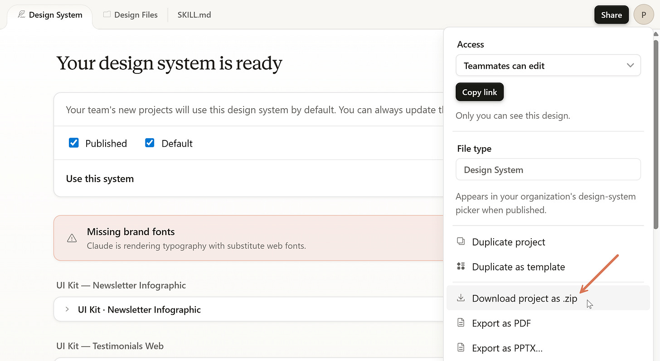Click the download arrow icon
660x361 pixels.
(461, 298)
